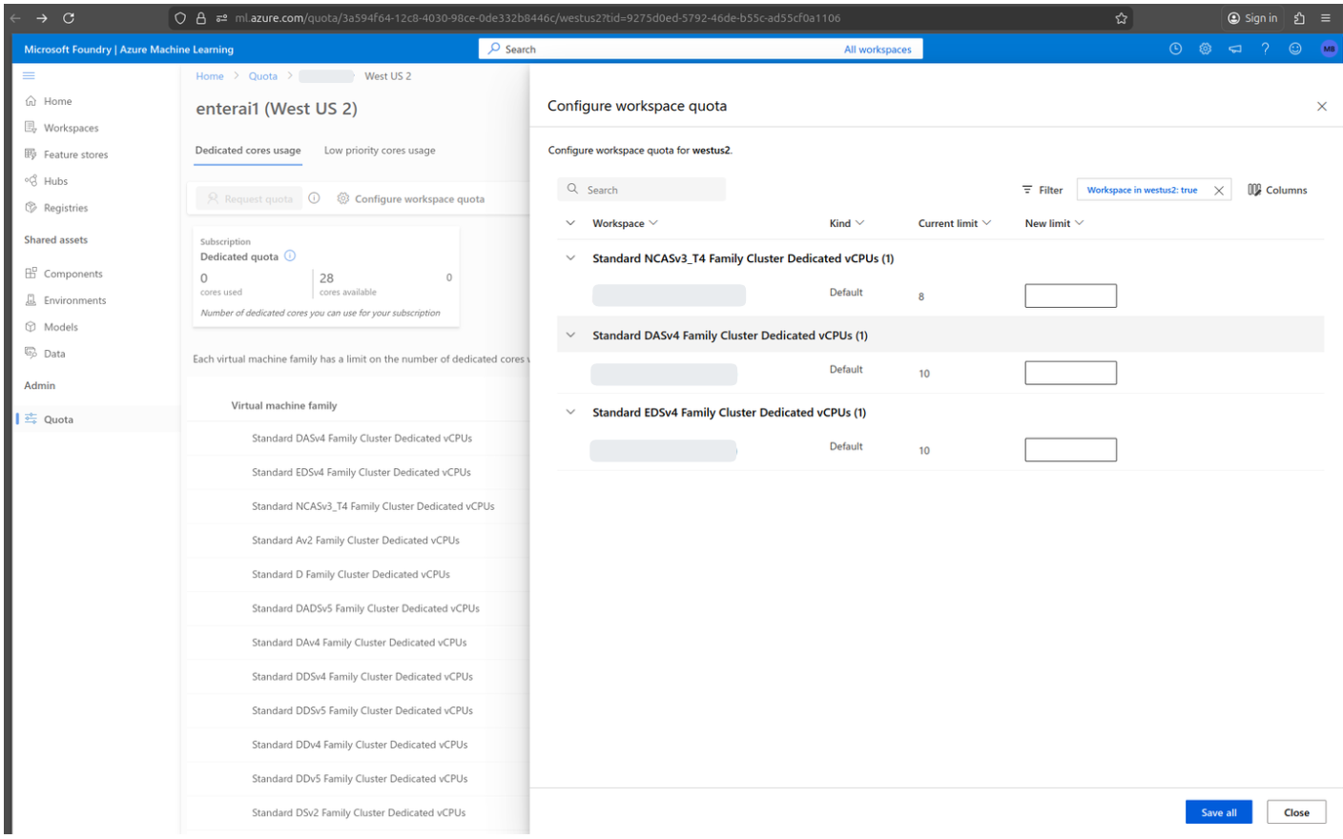
Task: Click the top Search bar
Action: point(658,49)
